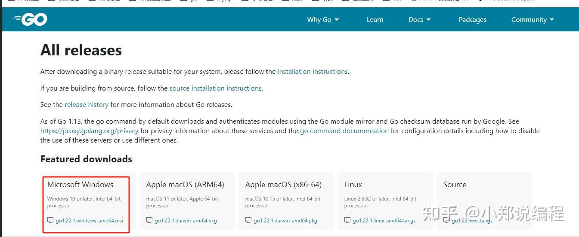Click the download icon beside the windows-amd64.msi file
This screenshot has height=237, width=579.
pyautogui.click(x=50, y=220)
